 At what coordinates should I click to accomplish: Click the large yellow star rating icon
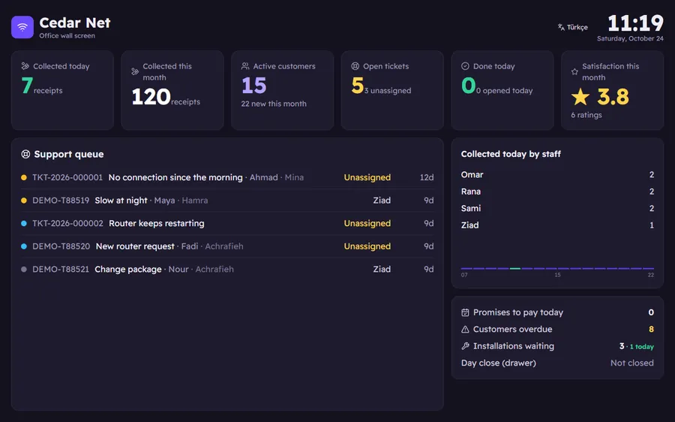(x=580, y=97)
